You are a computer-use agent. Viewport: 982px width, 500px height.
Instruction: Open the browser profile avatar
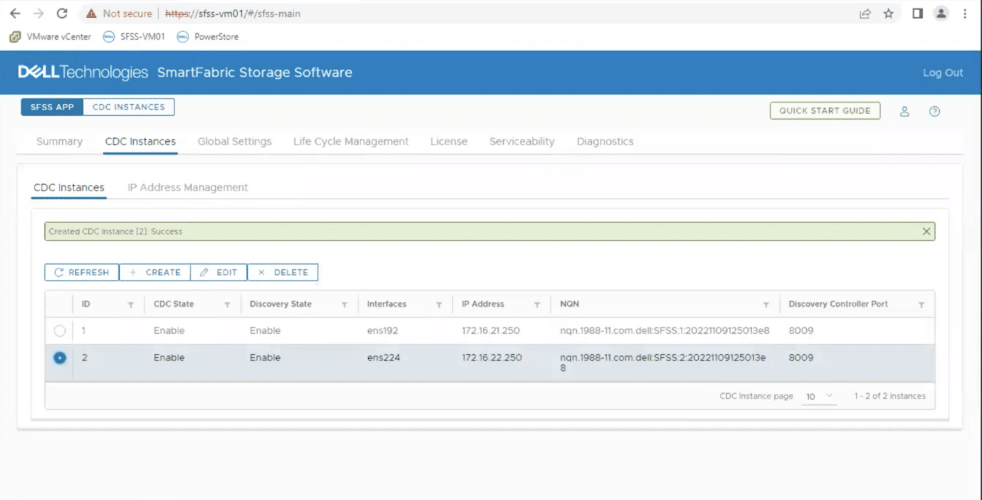tap(940, 13)
